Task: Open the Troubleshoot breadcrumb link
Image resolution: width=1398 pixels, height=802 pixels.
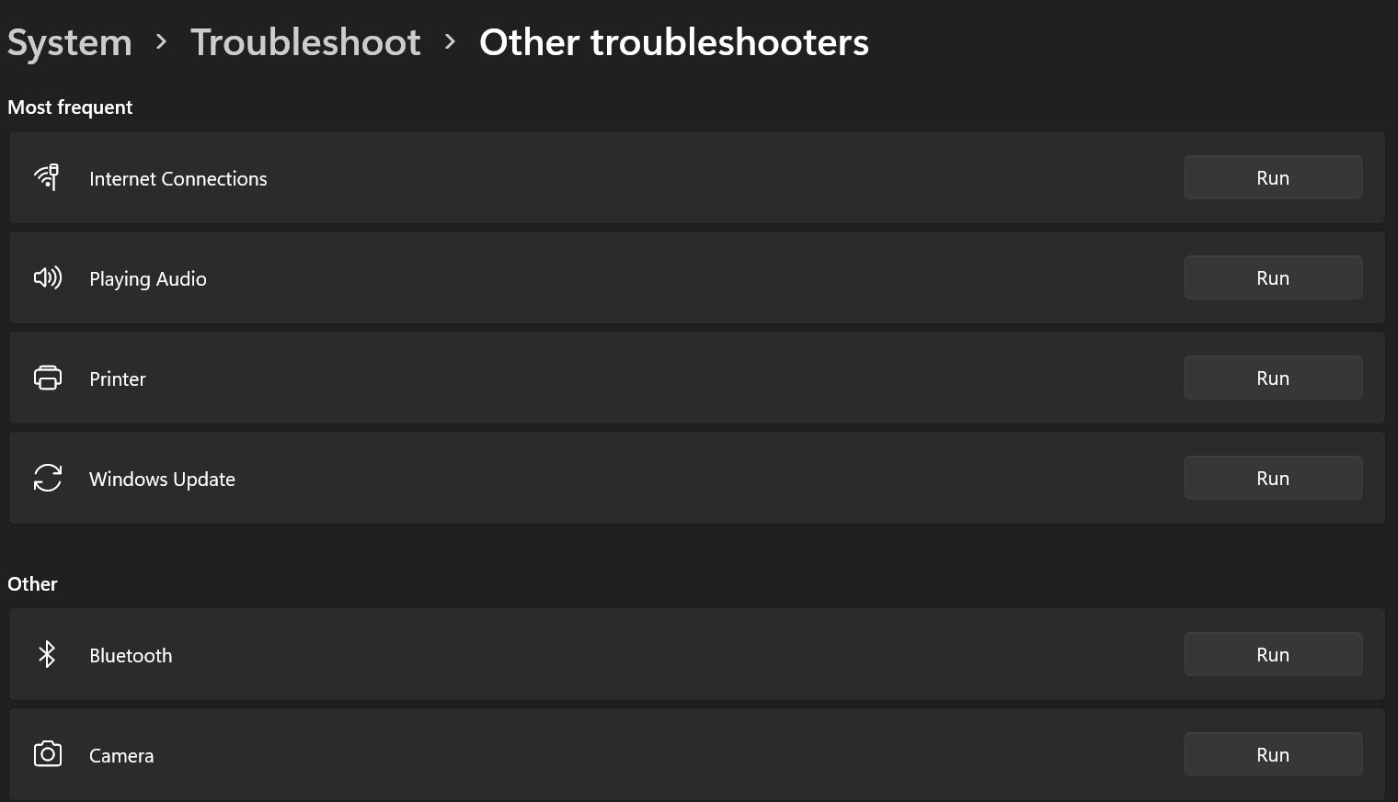Action: point(305,41)
